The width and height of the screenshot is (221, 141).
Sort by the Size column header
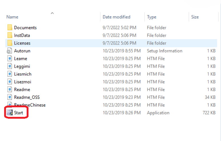[195, 17]
